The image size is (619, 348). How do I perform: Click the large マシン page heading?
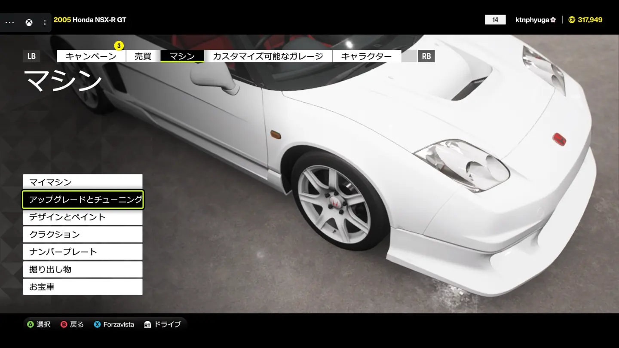(63, 80)
